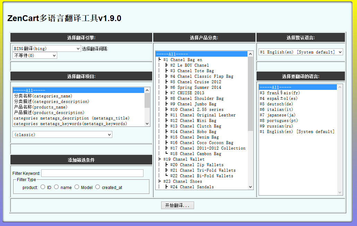The height and width of the screenshot is (226, 357).
Task: Select category #15 Chanel Denim Bag
Action: (x=201, y=137)
